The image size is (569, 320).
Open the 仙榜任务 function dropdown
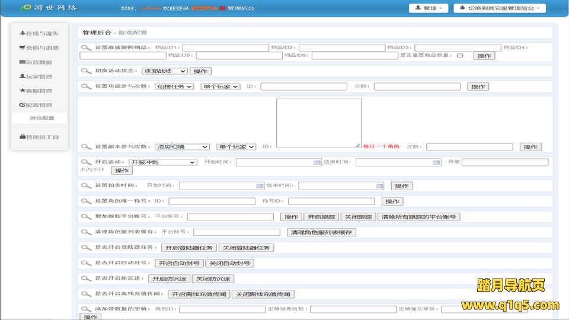[x=174, y=87]
